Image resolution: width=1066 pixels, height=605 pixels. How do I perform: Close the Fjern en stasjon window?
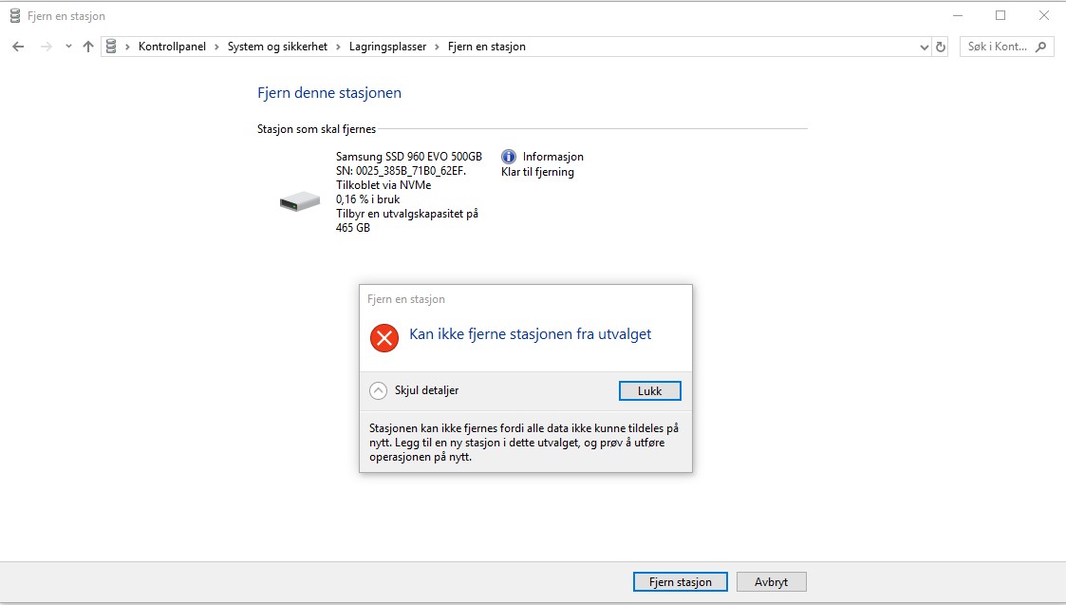[x=1044, y=15]
